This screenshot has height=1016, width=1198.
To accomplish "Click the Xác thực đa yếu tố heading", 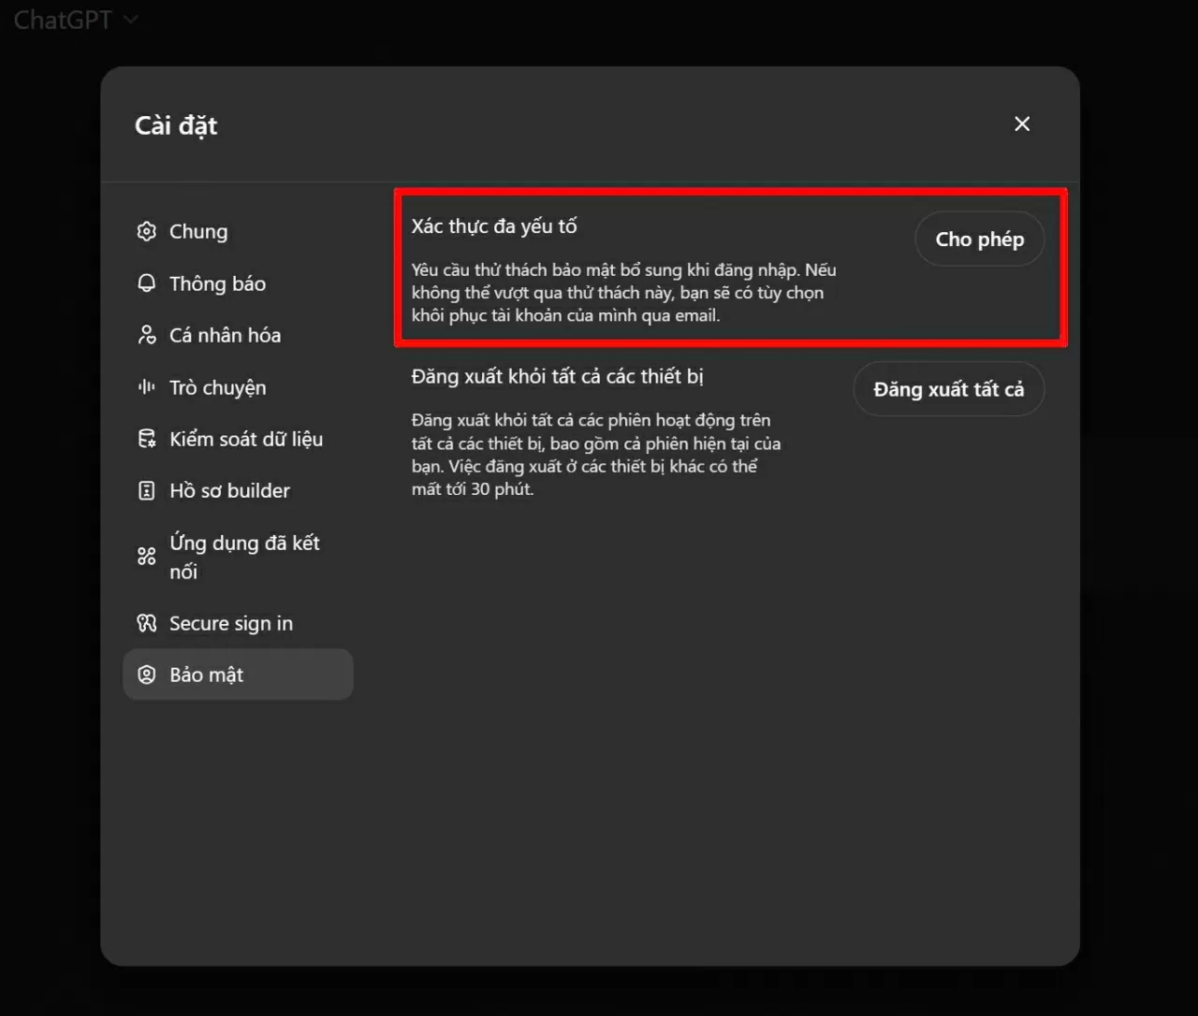I will pyautogui.click(x=494, y=226).
